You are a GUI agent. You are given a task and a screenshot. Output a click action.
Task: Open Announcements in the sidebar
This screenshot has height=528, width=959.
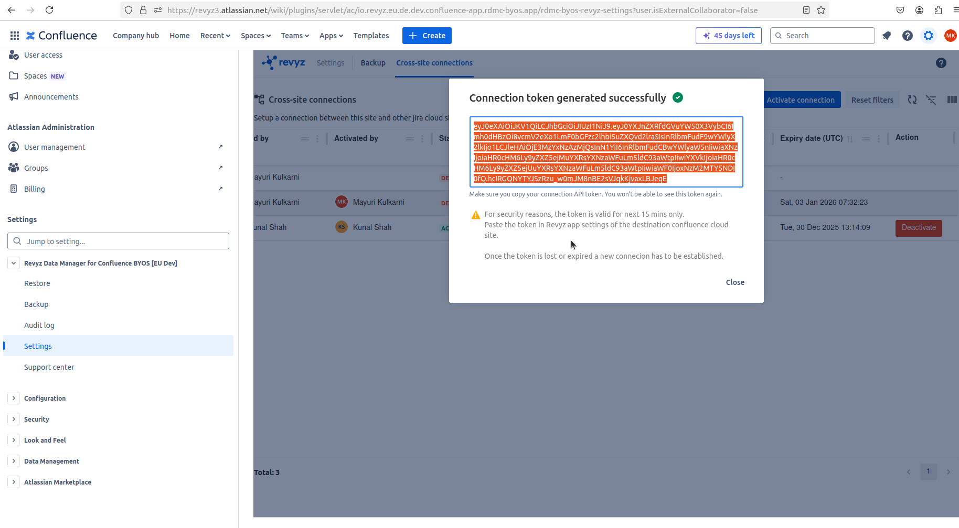tap(51, 97)
